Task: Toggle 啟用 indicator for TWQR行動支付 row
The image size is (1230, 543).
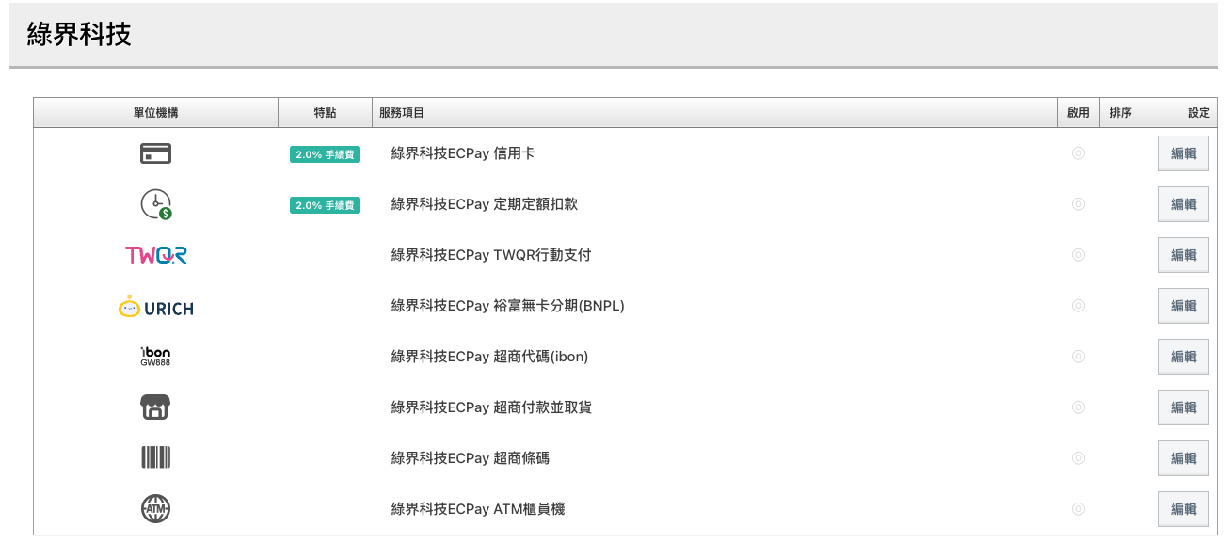Action: coord(1078,255)
